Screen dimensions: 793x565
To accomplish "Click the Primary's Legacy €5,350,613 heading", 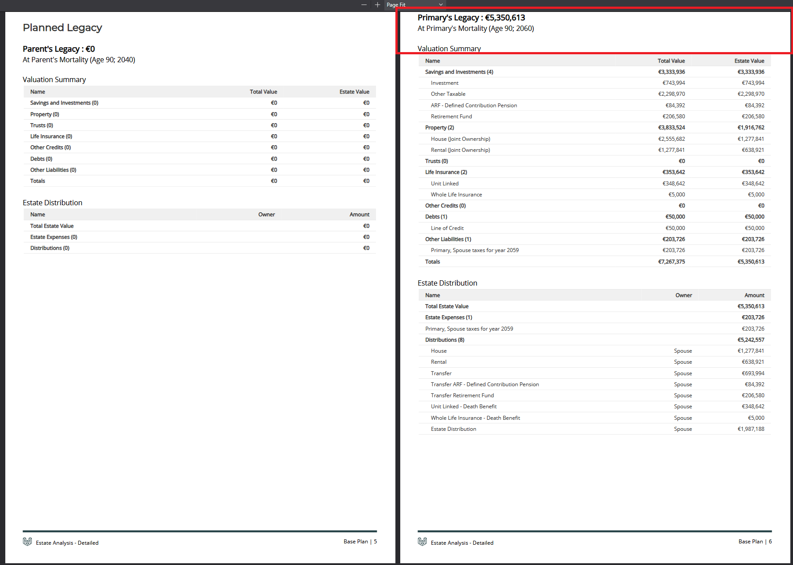I will pyautogui.click(x=471, y=17).
